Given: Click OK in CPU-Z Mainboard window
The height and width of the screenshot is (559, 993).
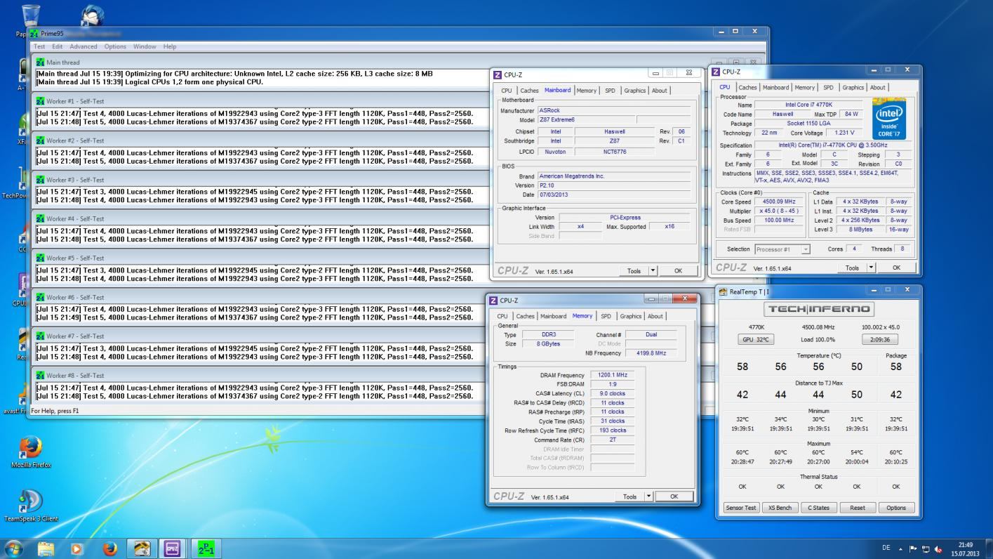Looking at the screenshot, I should [678, 270].
